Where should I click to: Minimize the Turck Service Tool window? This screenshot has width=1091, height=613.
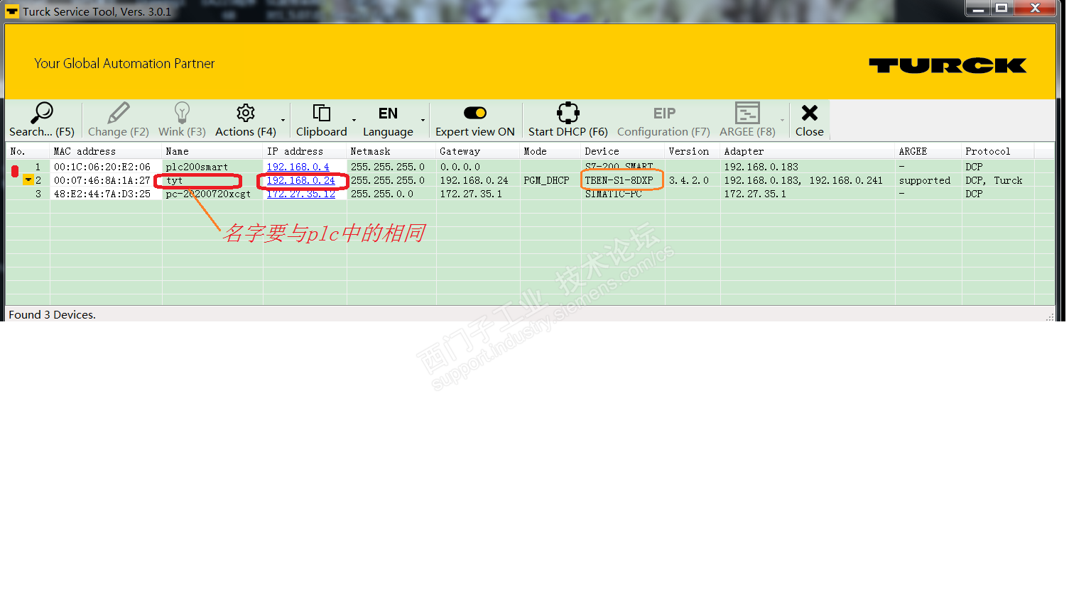(x=979, y=9)
